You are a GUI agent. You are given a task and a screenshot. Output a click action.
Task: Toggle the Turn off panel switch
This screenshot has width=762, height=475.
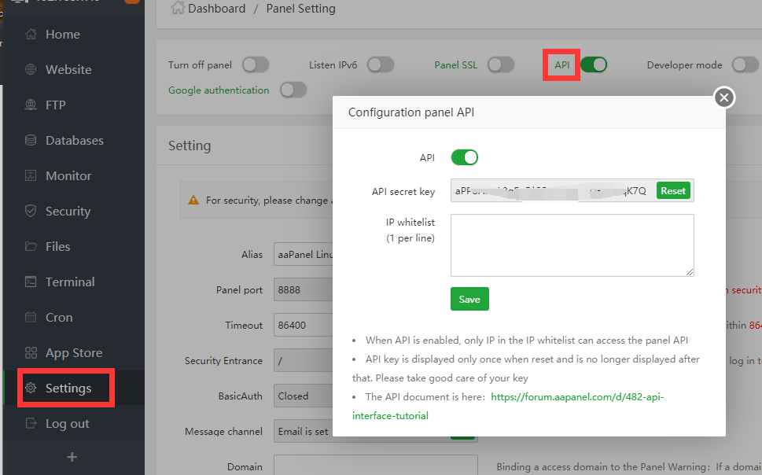point(256,65)
